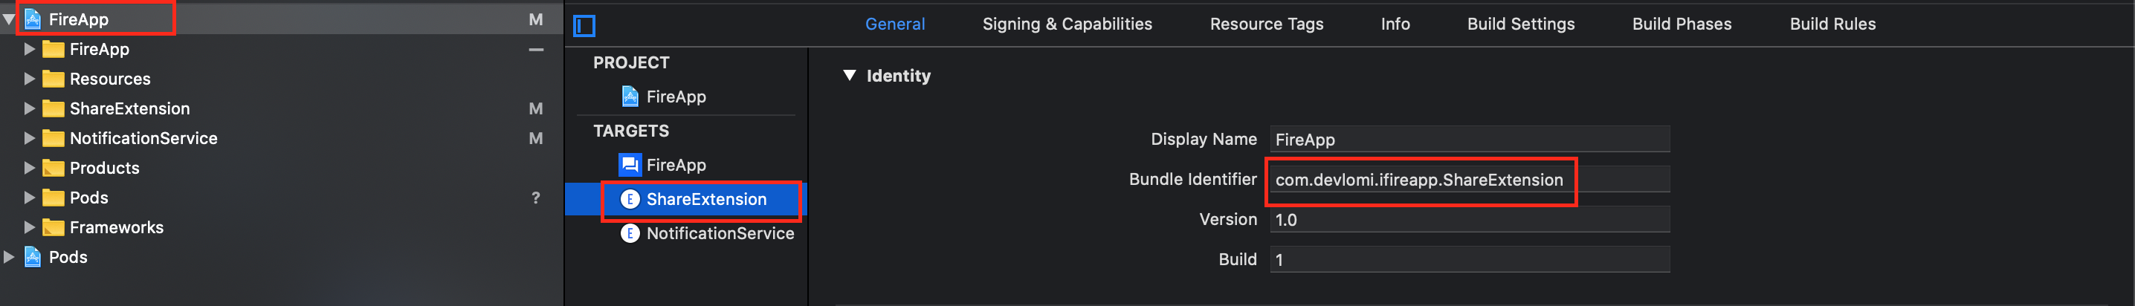Screen dimensions: 2135x306
Task: Select the ShareExtension target icon
Action: coord(630,199)
